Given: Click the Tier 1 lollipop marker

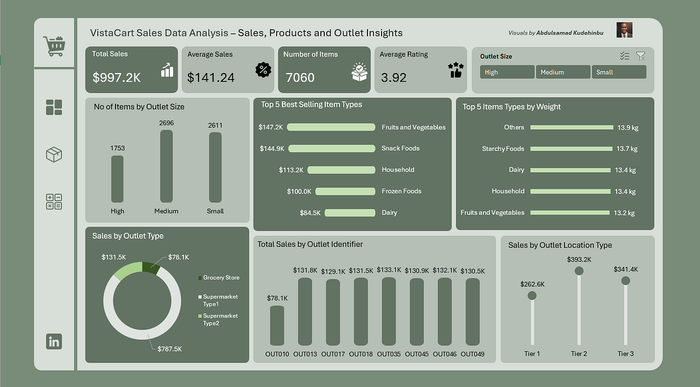Looking at the screenshot, I should click(532, 296).
